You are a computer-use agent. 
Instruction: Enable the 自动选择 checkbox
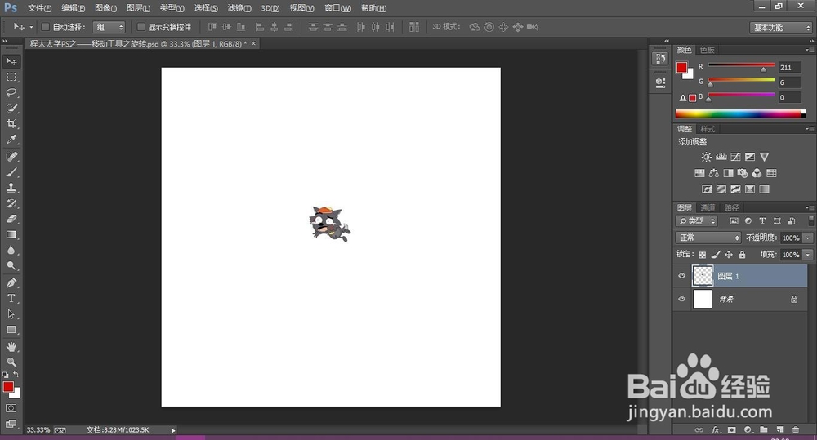tap(45, 27)
